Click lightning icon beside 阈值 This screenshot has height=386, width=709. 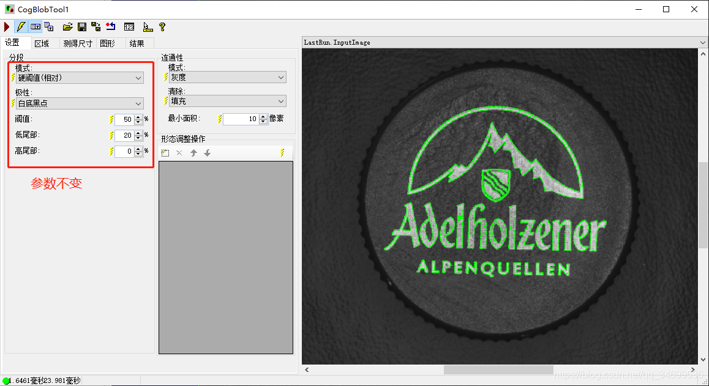[111, 119]
